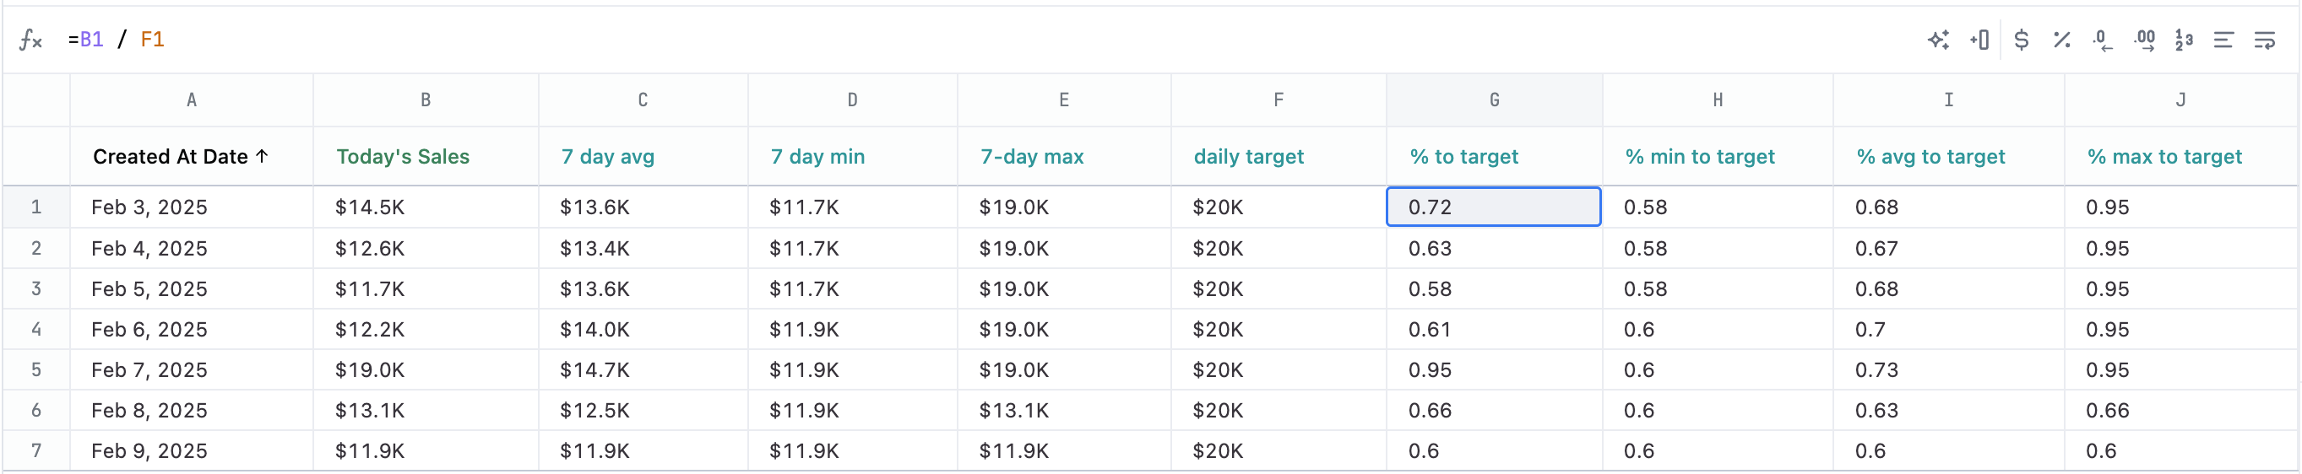Toggle text wrapping icon

coord(2265,40)
